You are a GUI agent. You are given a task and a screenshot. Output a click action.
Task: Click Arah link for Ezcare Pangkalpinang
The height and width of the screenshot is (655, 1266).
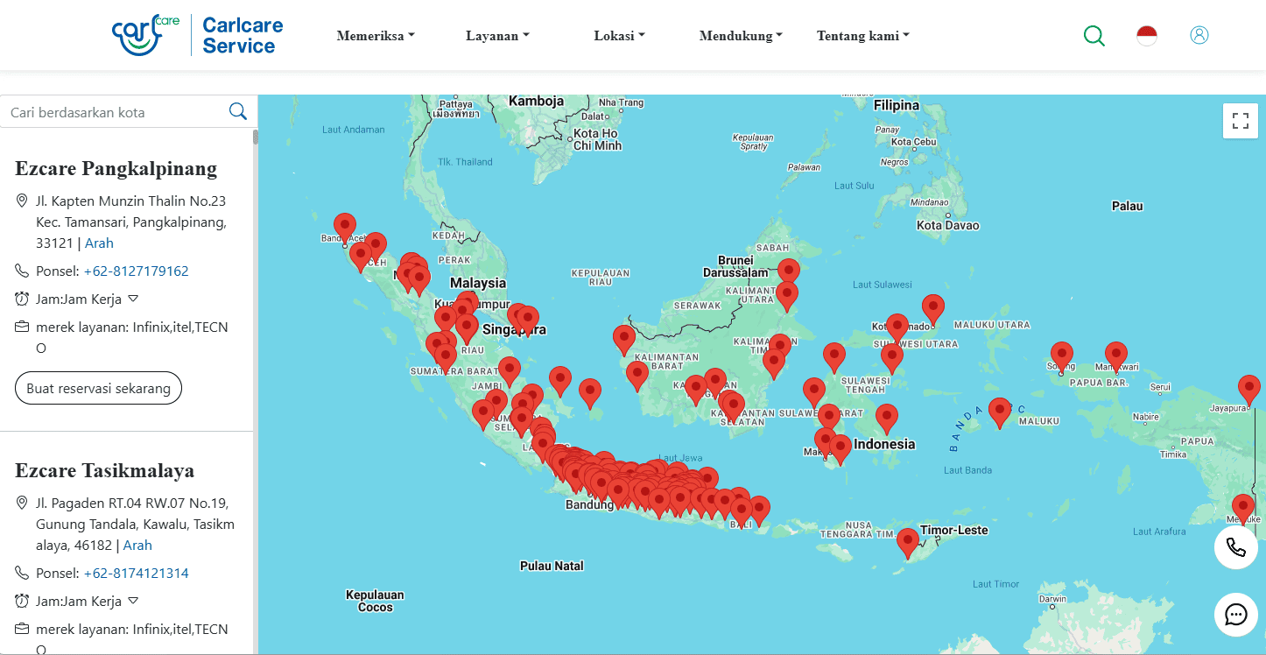click(x=99, y=243)
